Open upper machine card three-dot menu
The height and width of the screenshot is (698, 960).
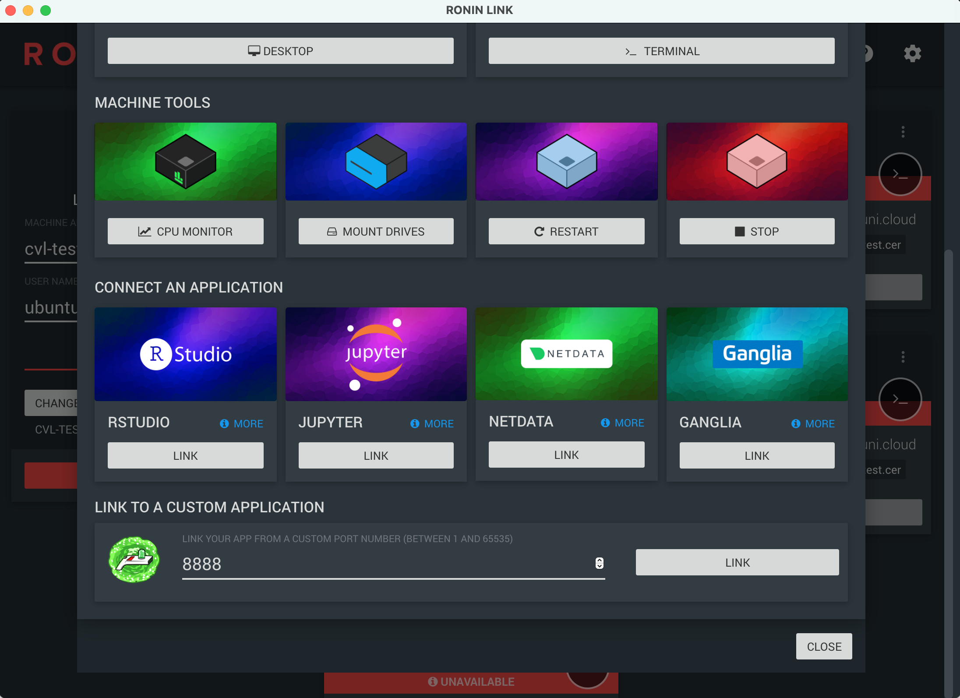point(903,132)
